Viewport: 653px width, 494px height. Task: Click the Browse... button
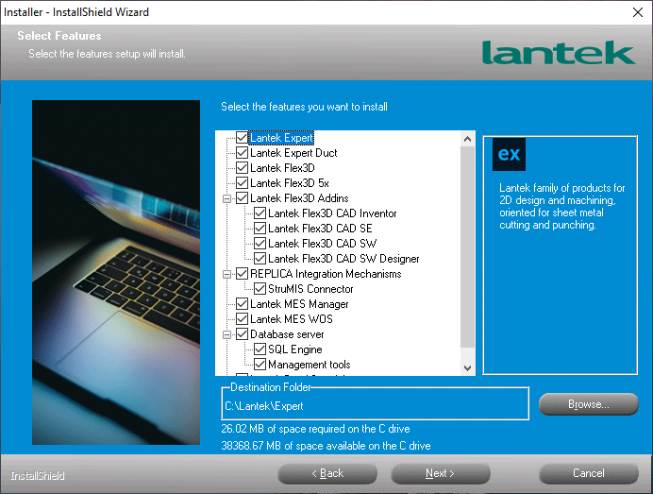(589, 404)
